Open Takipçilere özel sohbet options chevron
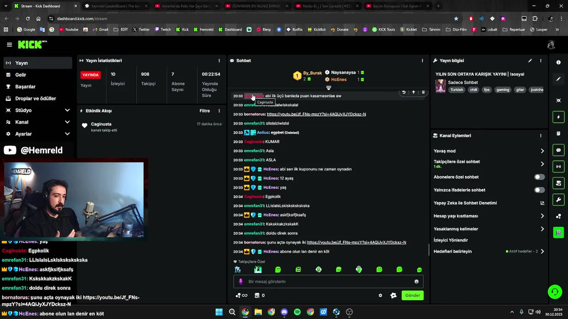 542,164
